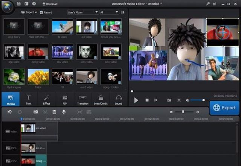This screenshot has height=166, width=241.
Task: Click the 00:02:00:00 mark on timeline ruler
Action: click(127, 119)
